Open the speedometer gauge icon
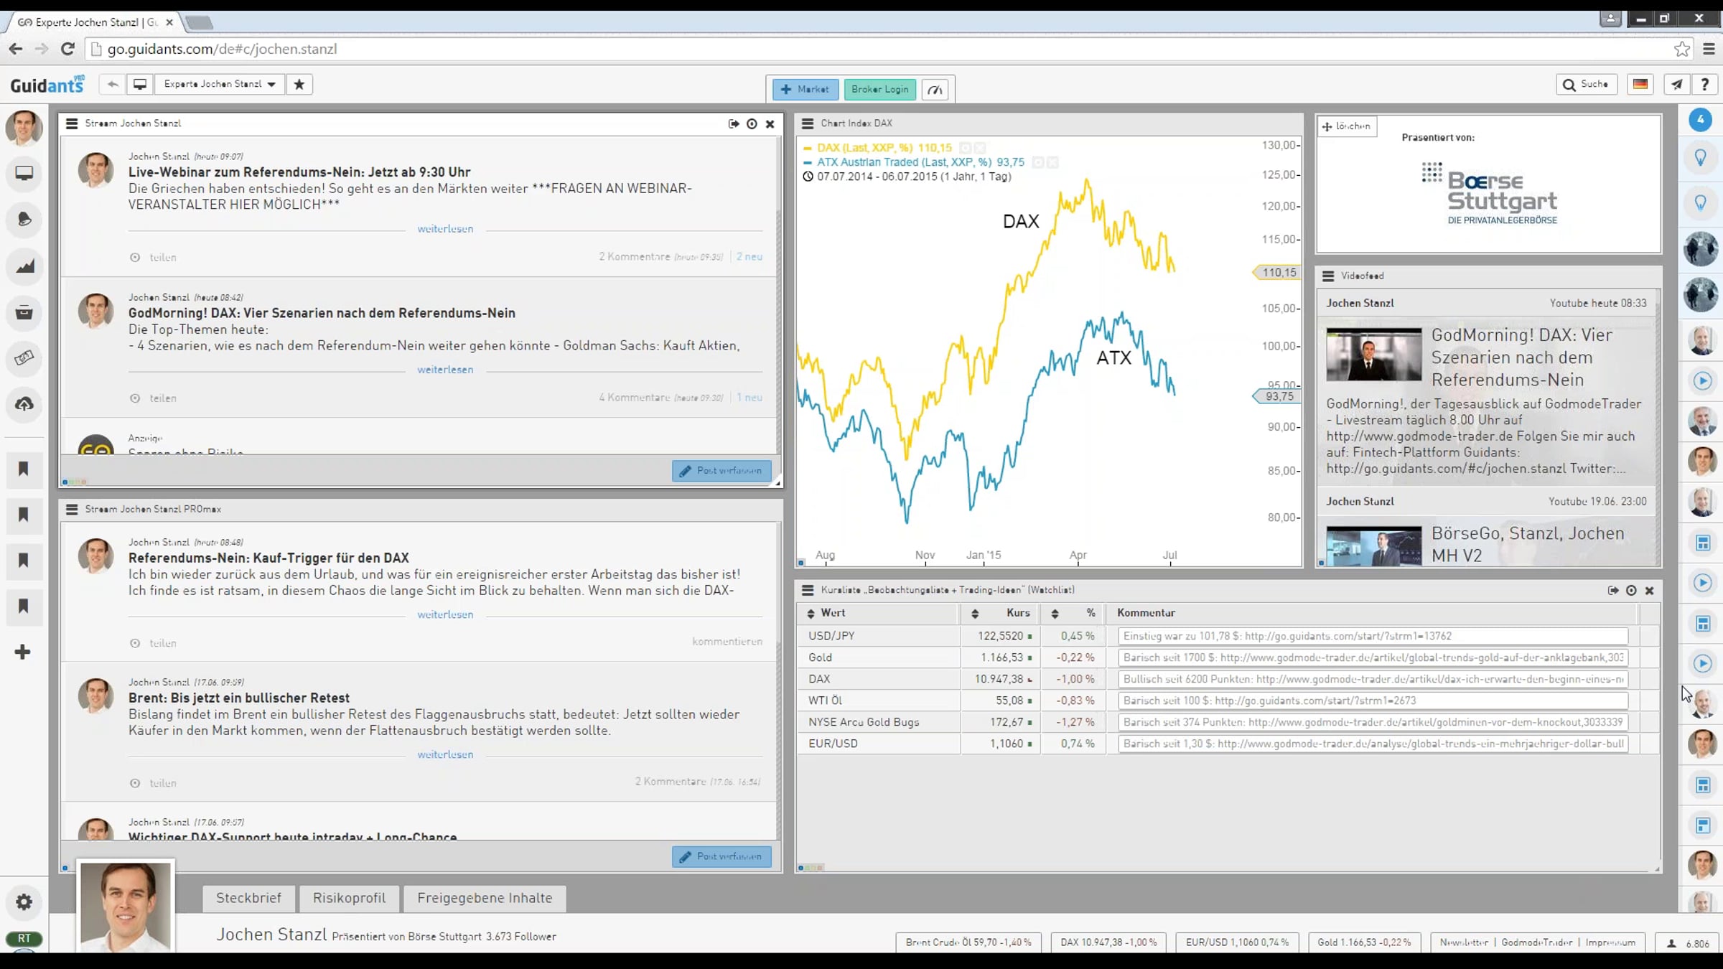The width and height of the screenshot is (1723, 969). (x=935, y=90)
